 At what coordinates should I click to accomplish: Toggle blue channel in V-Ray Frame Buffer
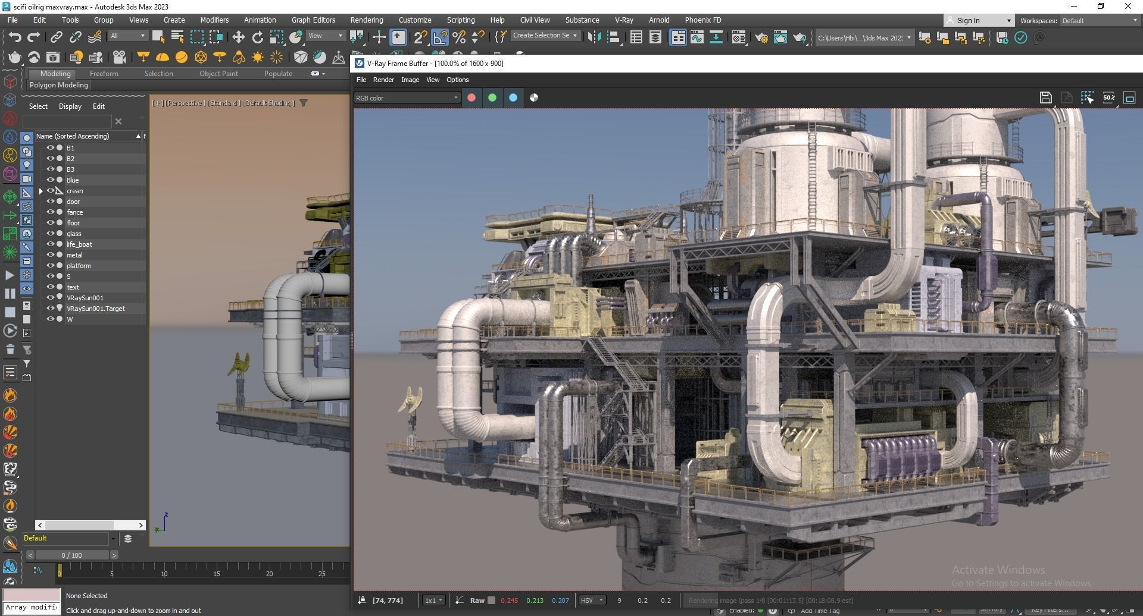pos(513,98)
